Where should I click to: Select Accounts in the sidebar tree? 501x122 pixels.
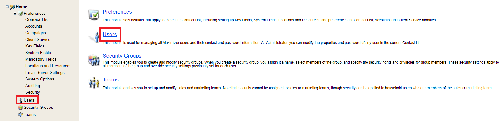coord(33,26)
